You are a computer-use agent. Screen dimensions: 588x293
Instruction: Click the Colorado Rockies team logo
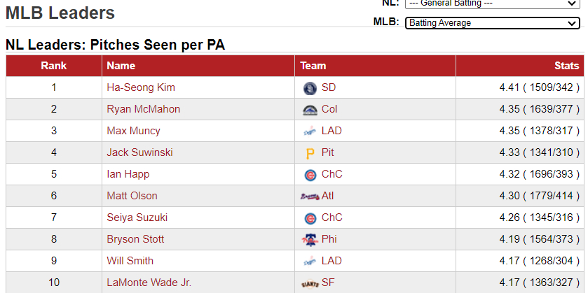pos(310,110)
